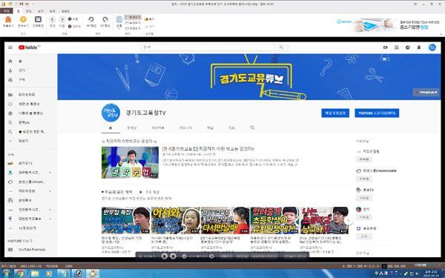
Task: Select Subscriptions icon in sidebar
Action: pyautogui.click(x=10, y=80)
